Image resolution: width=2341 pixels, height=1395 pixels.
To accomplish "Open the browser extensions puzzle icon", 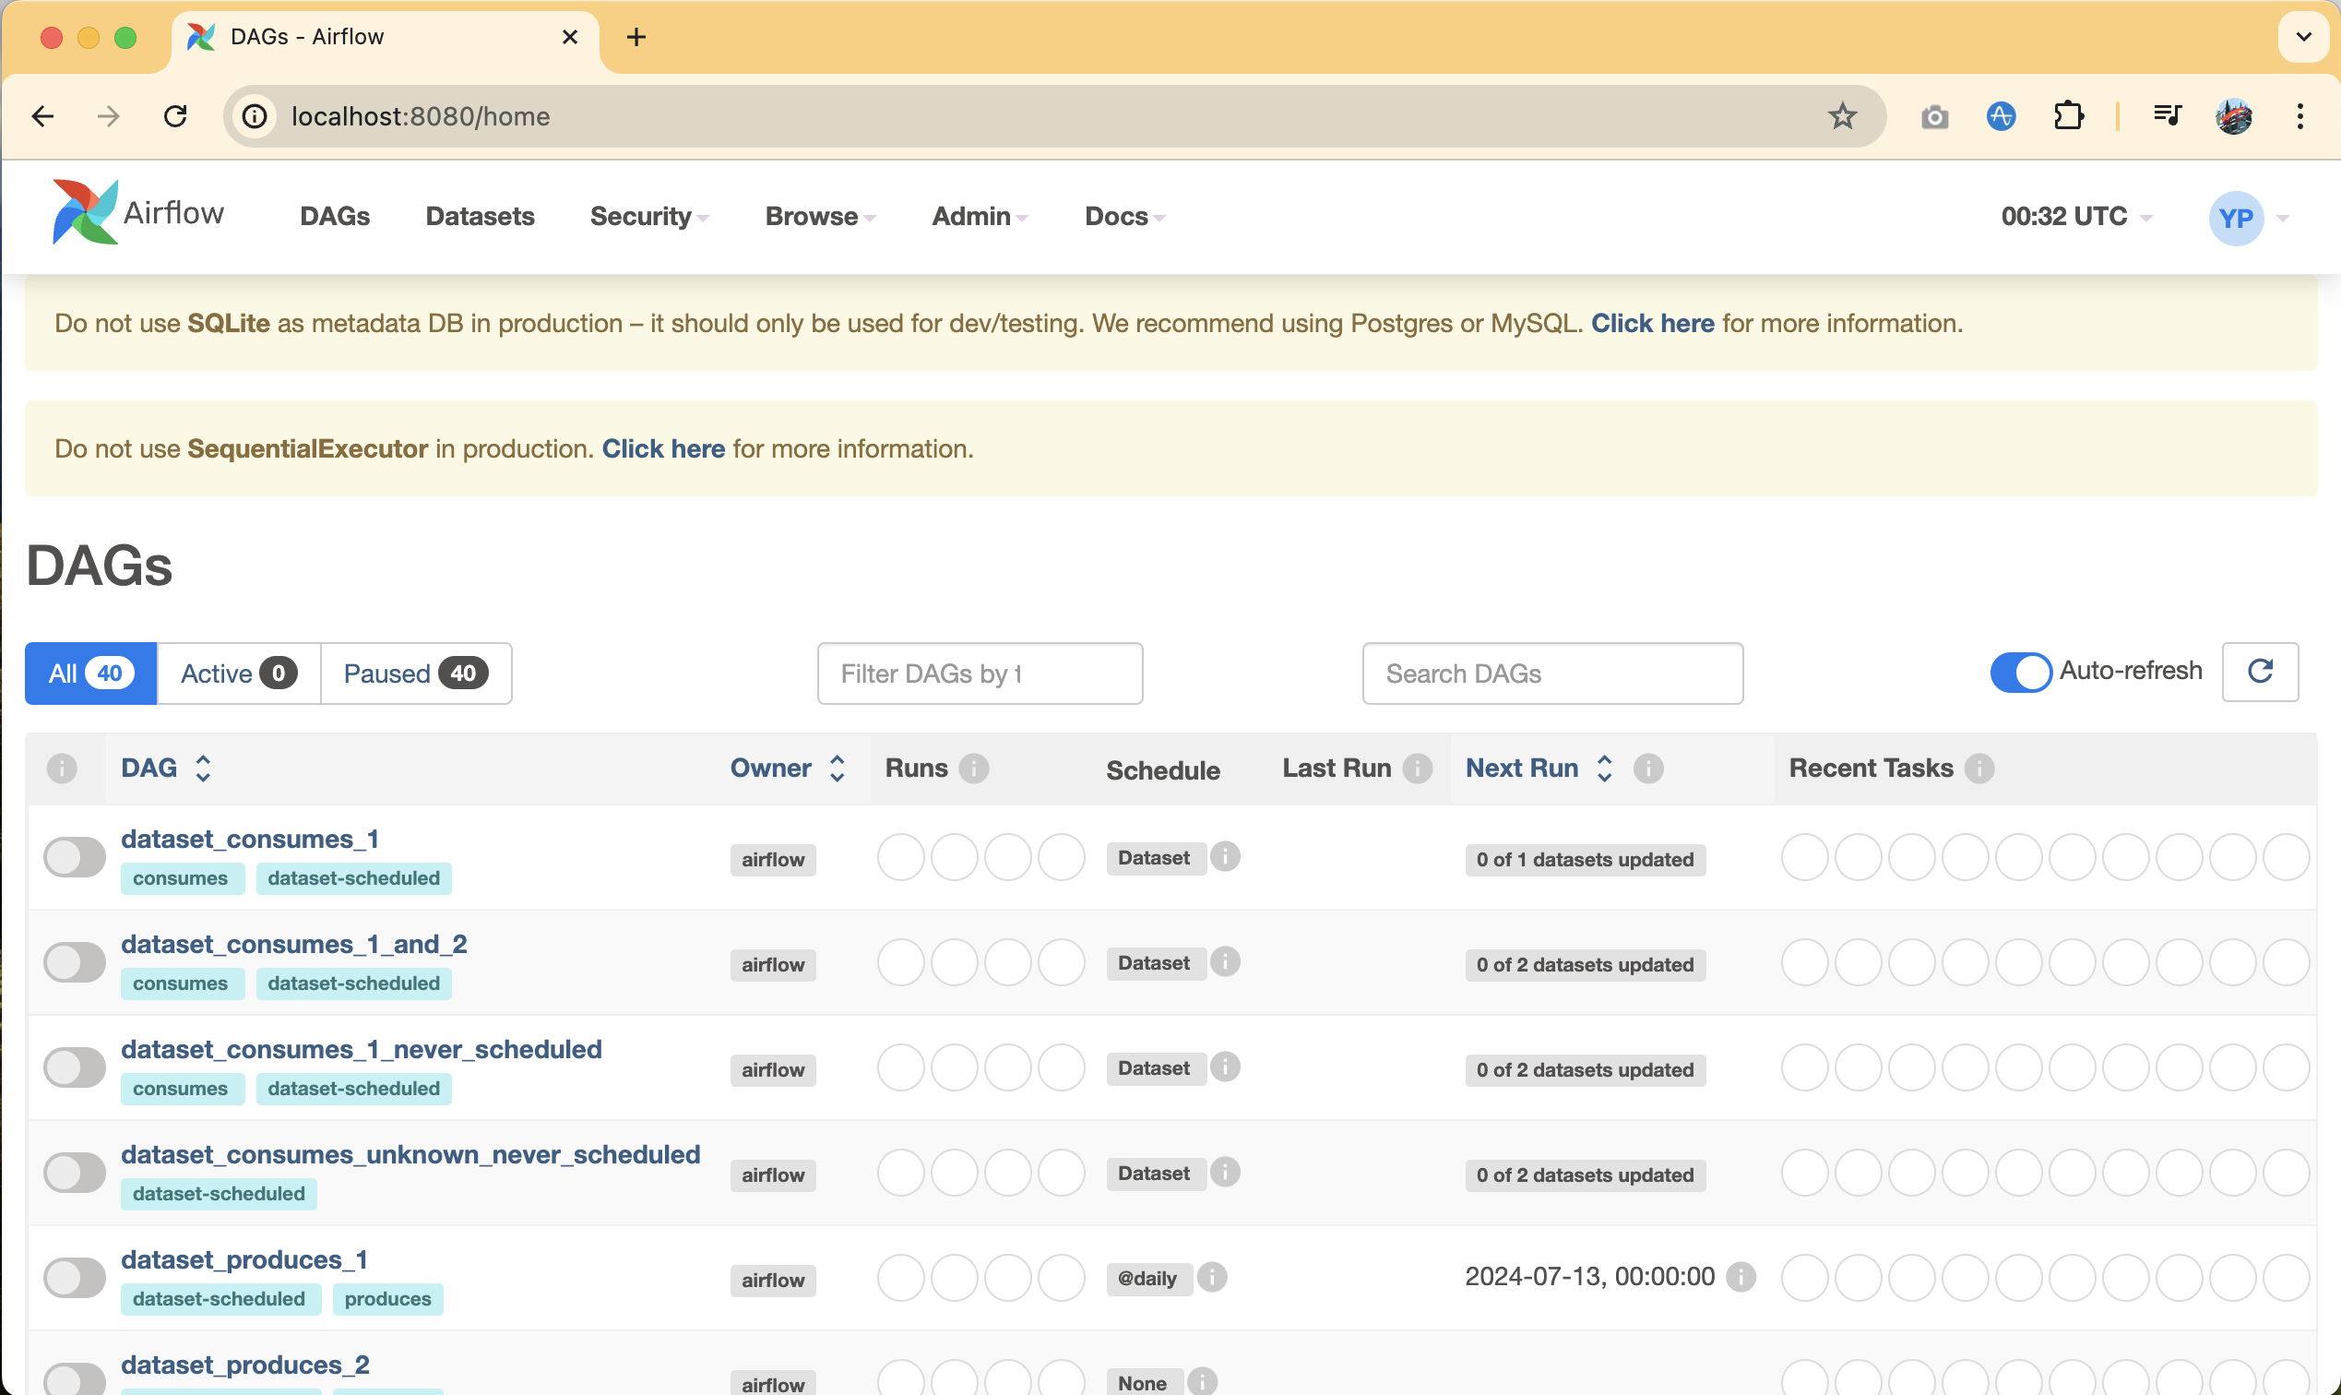I will pos(2068,116).
